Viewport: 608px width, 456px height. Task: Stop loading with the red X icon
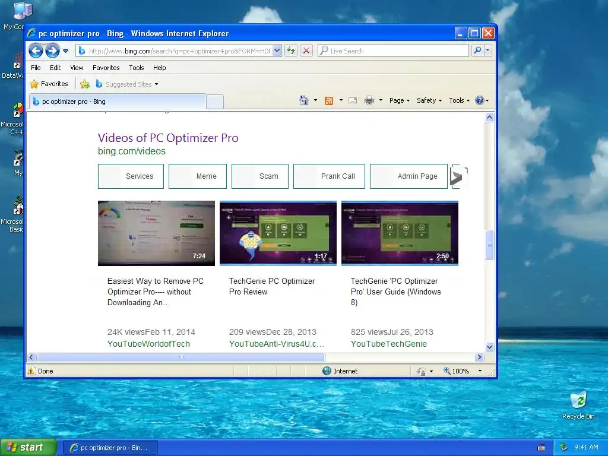306,51
